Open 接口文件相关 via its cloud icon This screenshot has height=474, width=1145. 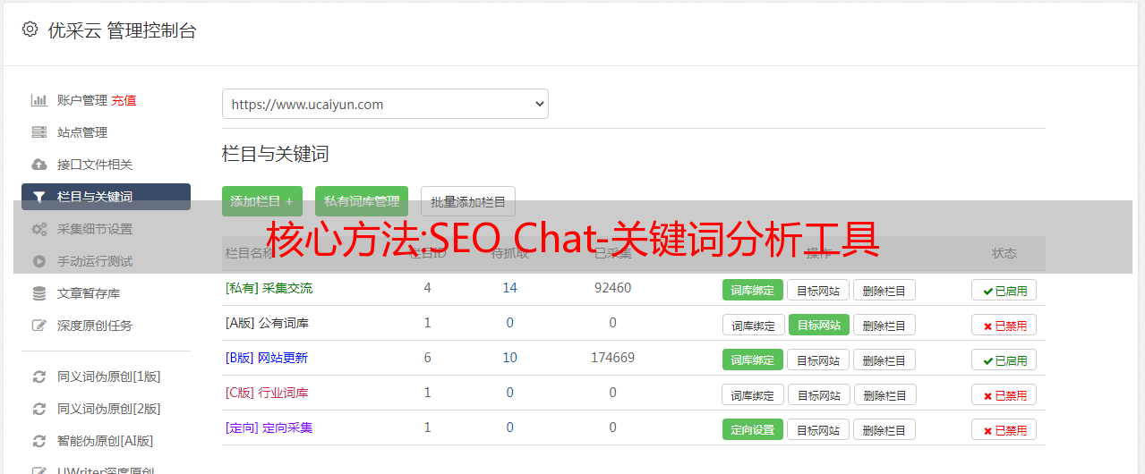[x=38, y=165]
